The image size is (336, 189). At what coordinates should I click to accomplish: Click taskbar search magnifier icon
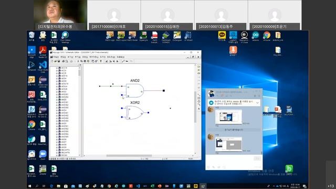[37, 186]
